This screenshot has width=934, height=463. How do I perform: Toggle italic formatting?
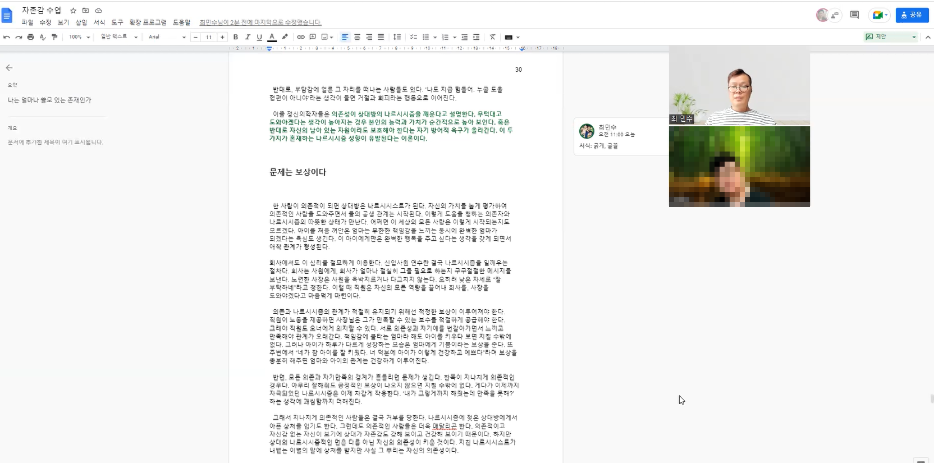(248, 37)
